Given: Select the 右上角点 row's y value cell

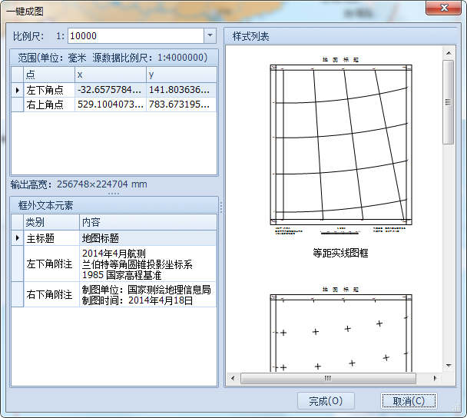Looking at the screenshot, I should (181, 104).
